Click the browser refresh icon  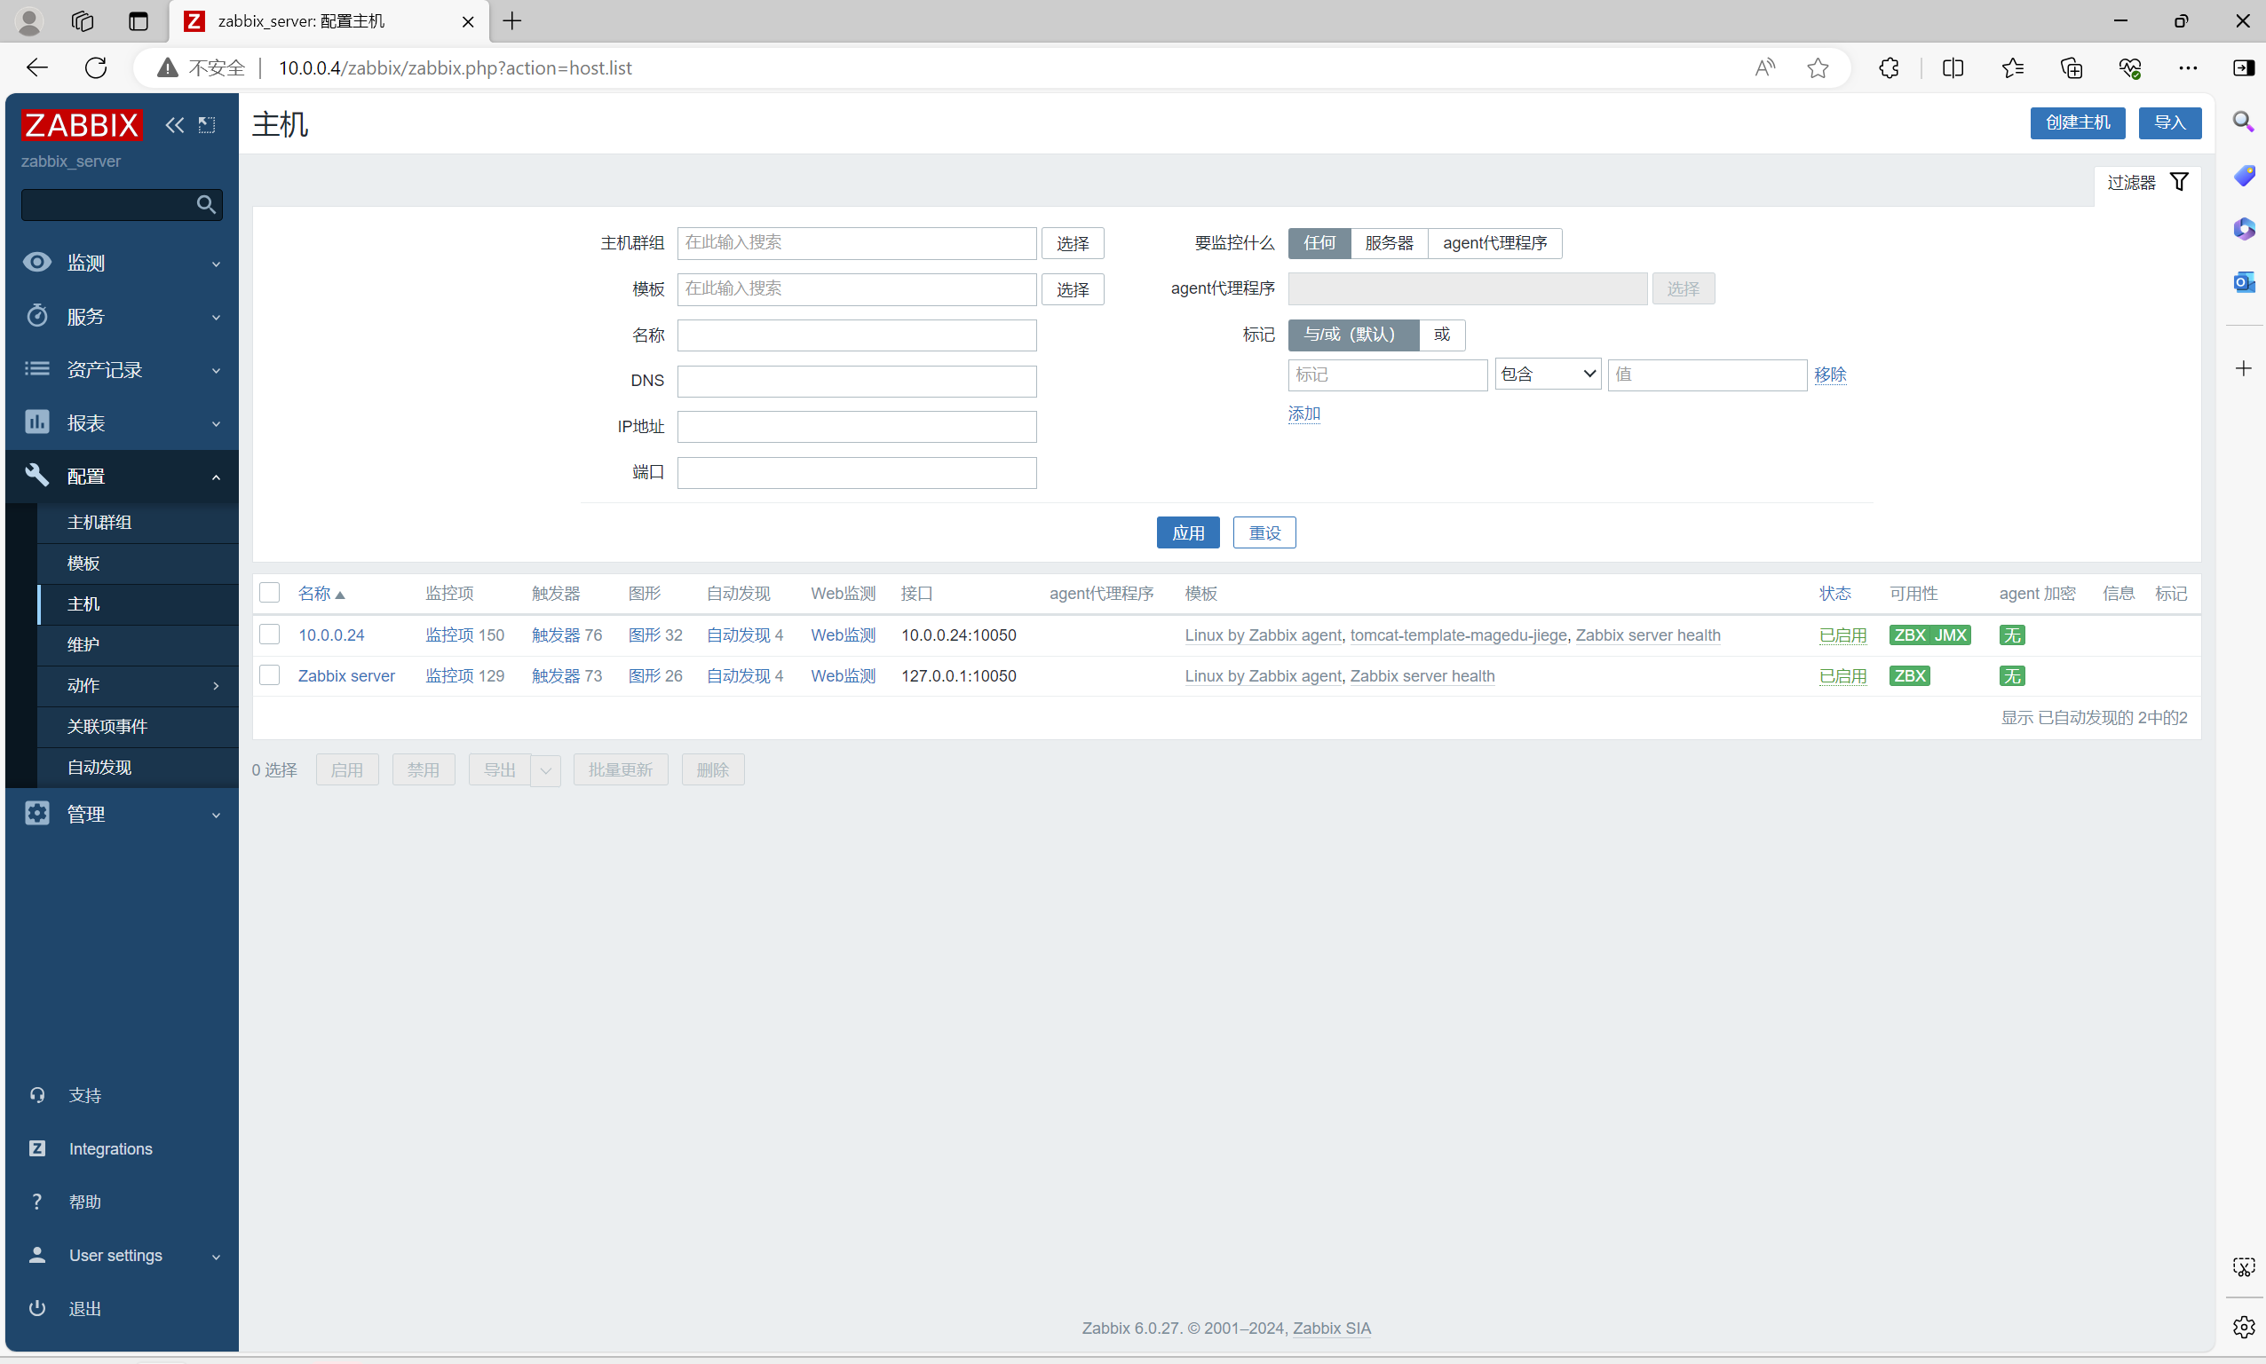[96, 68]
